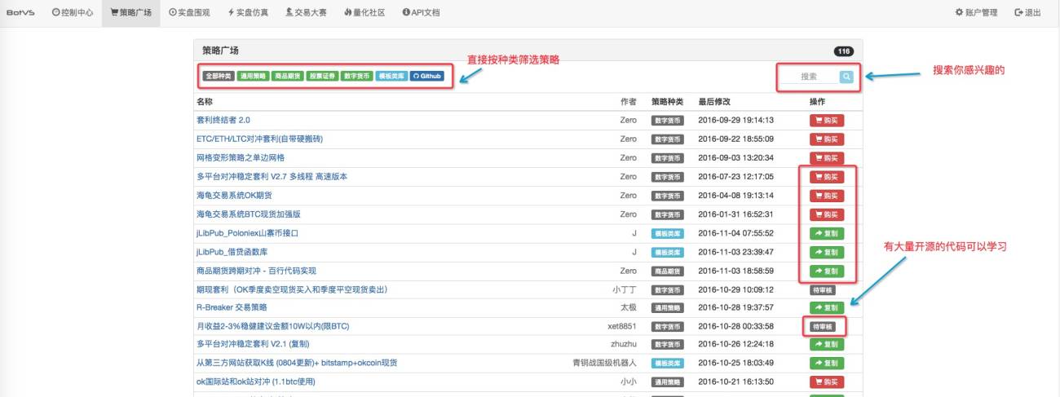Click the 退出 logout link
Screen dimensions: 1060x397
pyautogui.click(x=1027, y=13)
